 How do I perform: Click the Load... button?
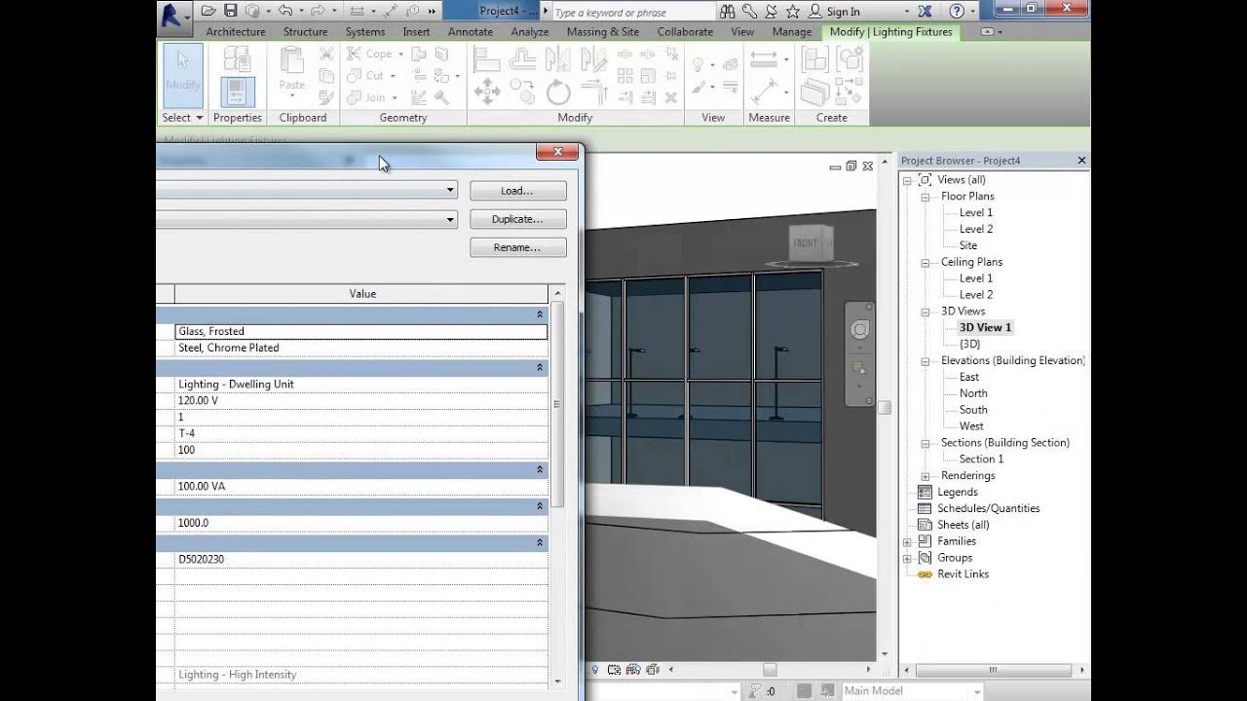pyautogui.click(x=517, y=191)
